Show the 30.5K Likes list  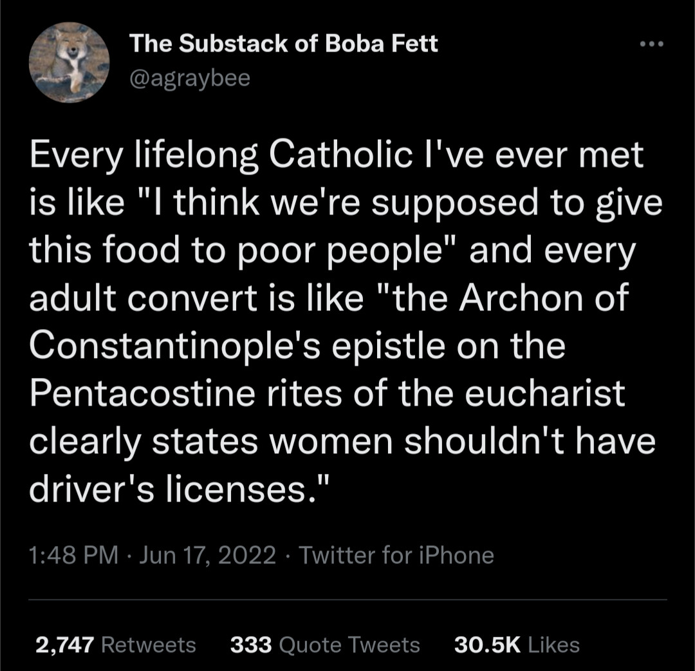517,645
